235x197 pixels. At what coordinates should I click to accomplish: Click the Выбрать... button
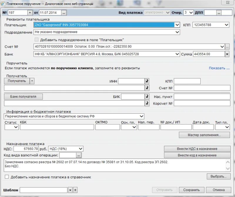point(219,176)
